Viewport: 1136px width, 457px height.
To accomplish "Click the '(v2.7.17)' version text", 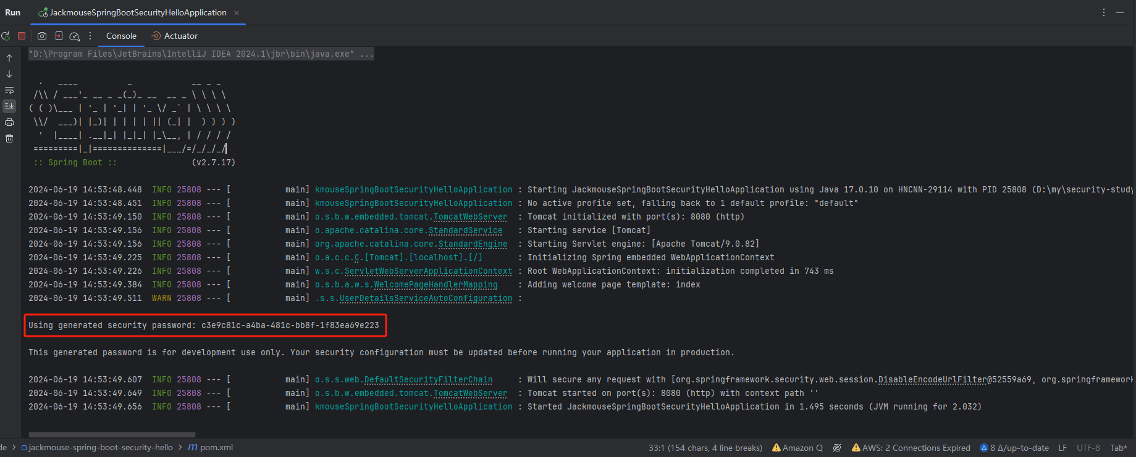I will 214,163.
